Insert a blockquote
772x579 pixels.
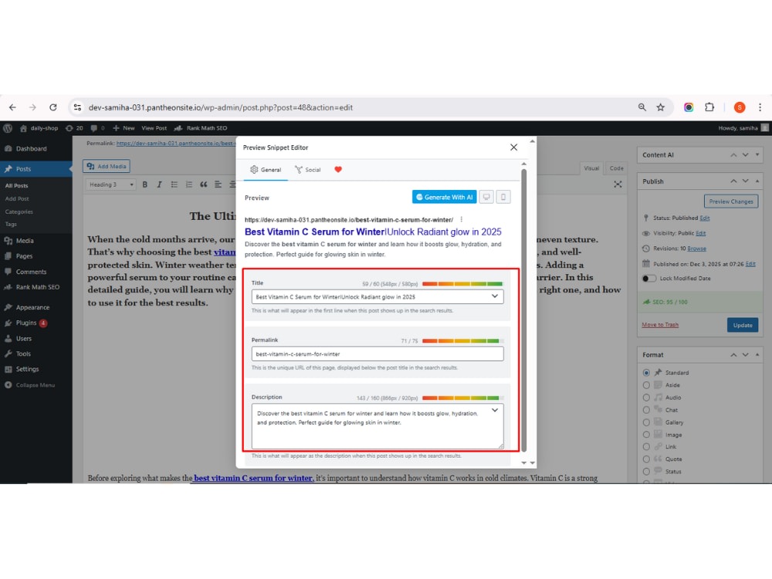[203, 185]
